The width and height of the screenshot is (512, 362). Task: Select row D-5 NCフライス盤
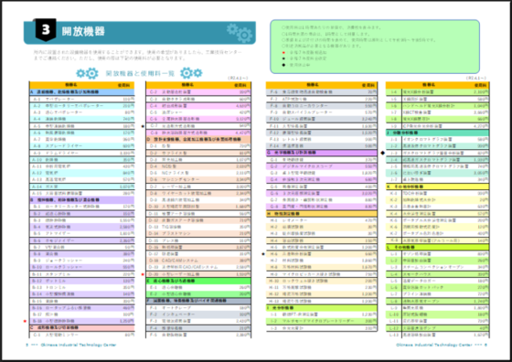coord(198,173)
